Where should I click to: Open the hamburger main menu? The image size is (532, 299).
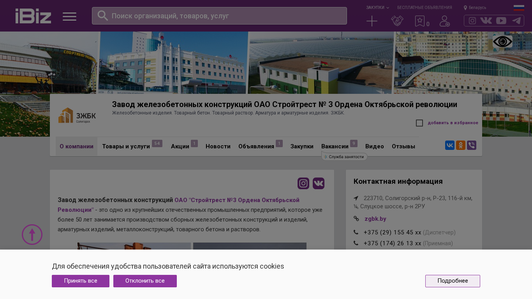coord(70,16)
